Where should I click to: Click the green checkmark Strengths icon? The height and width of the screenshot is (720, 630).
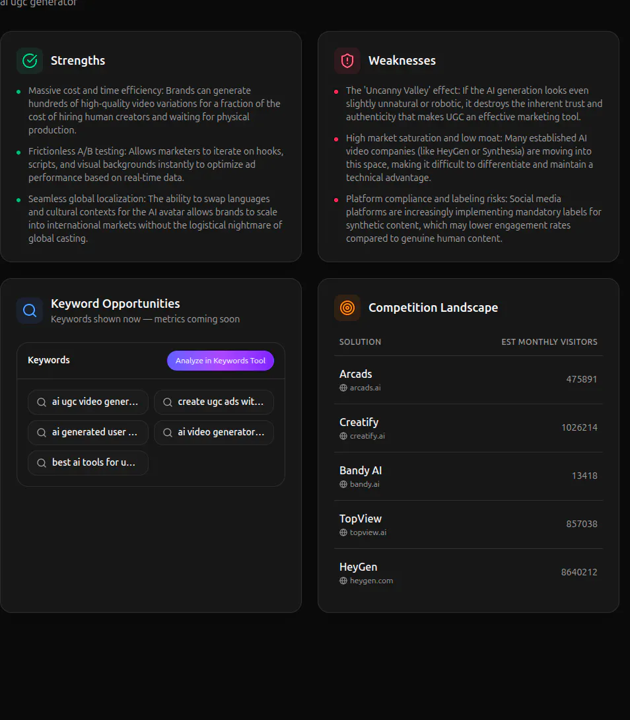(x=30, y=61)
